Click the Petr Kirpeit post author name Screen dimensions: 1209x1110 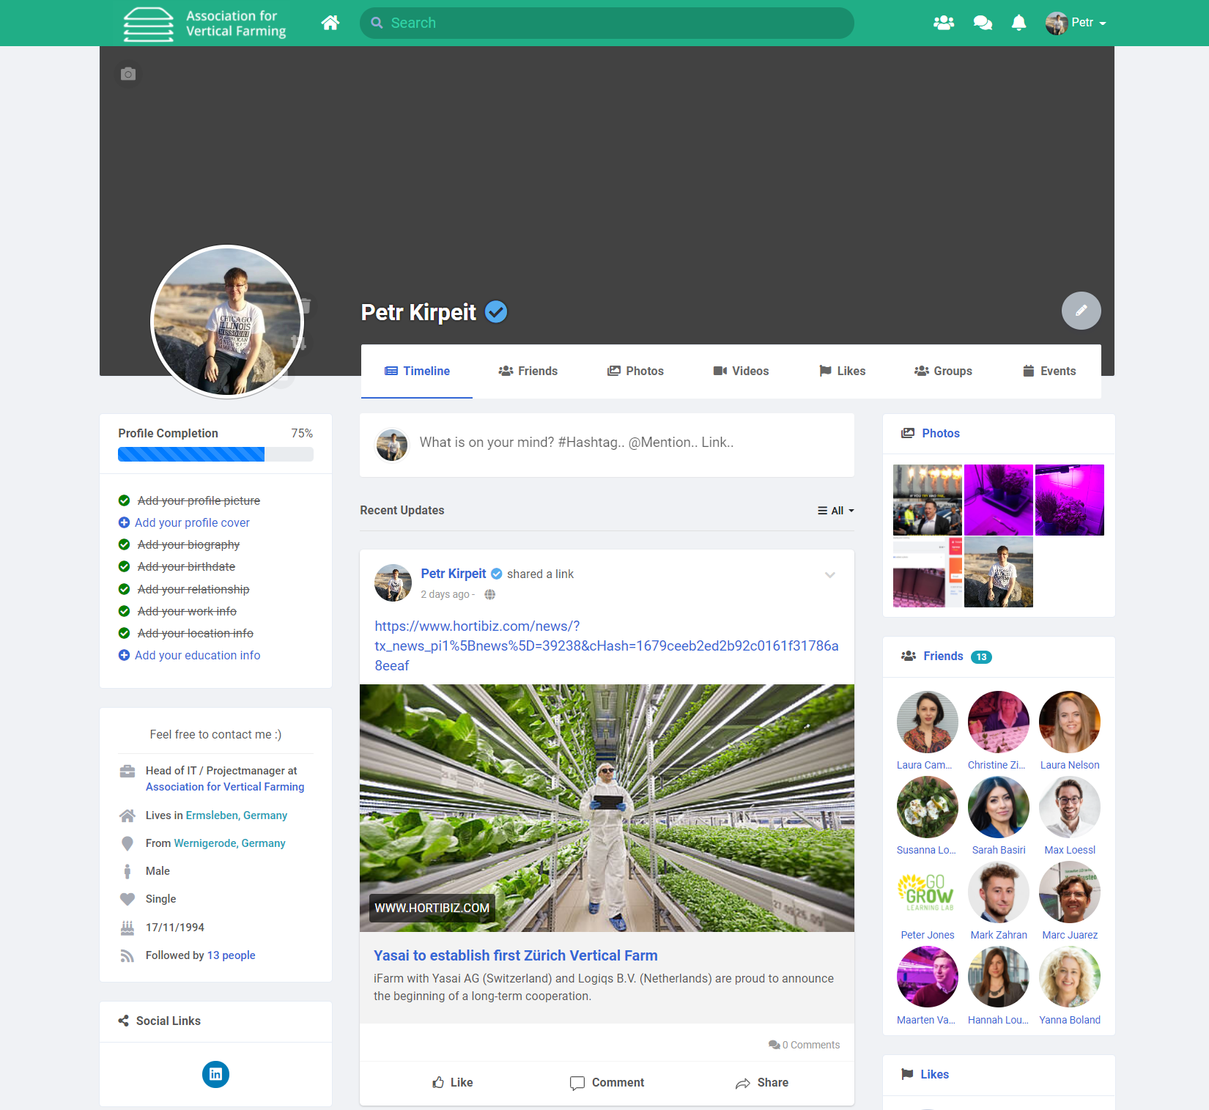454,574
